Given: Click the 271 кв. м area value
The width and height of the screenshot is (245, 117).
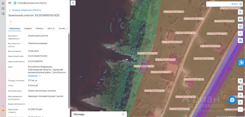Looking at the screenshot, I should pyautogui.click(x=32, y=81).
